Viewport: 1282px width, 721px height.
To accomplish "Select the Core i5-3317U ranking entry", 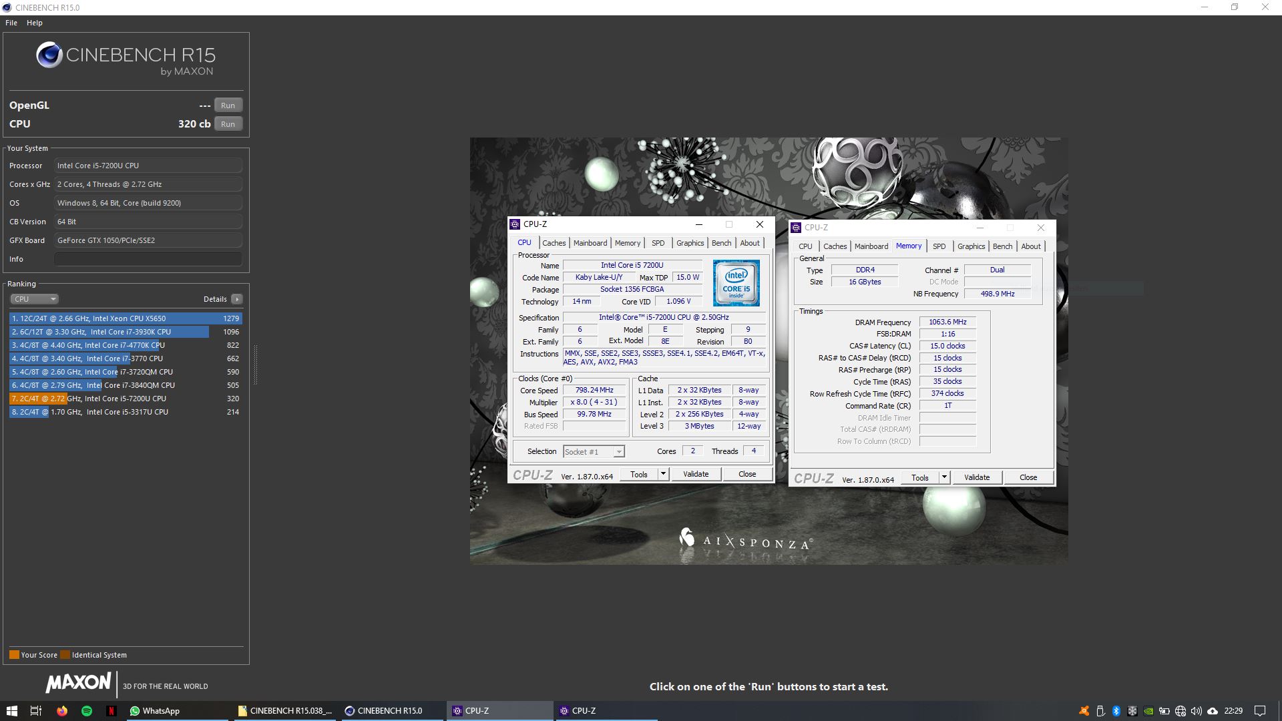I will tap(126, 412).
